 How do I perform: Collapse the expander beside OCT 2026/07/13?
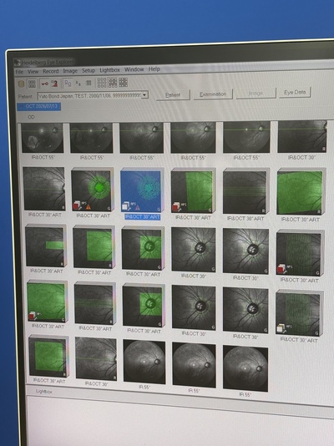21,107
